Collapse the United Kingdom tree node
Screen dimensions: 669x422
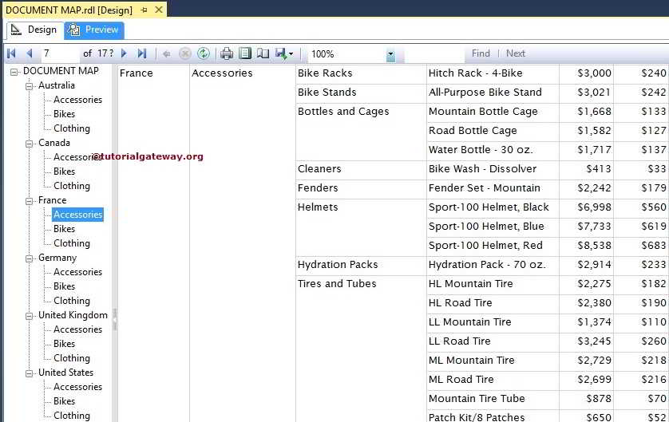(29, 316)
